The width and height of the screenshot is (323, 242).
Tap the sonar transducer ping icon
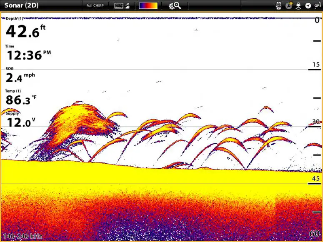[x=298, y=6]
